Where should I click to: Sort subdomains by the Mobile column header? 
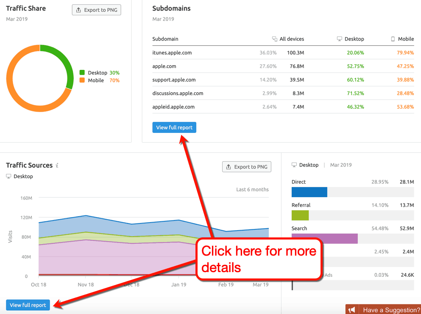click(x=405, y=39)
